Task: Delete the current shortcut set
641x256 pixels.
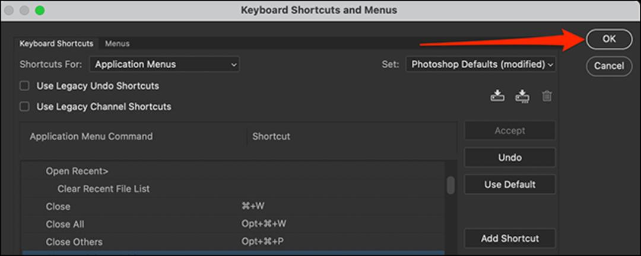Action: click(547, 97)
